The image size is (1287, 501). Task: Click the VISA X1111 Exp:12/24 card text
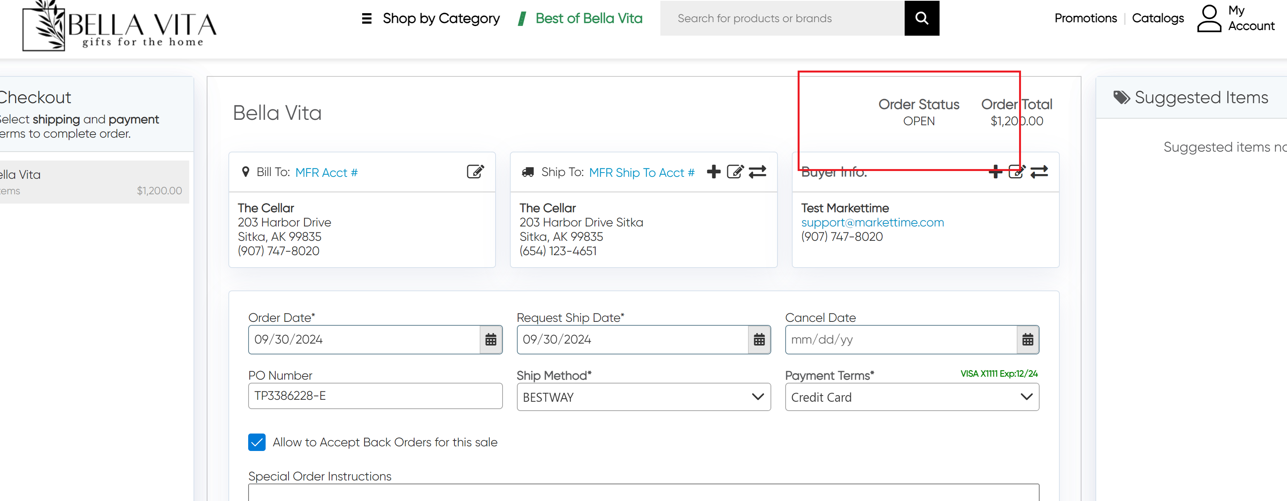(999, 374)
